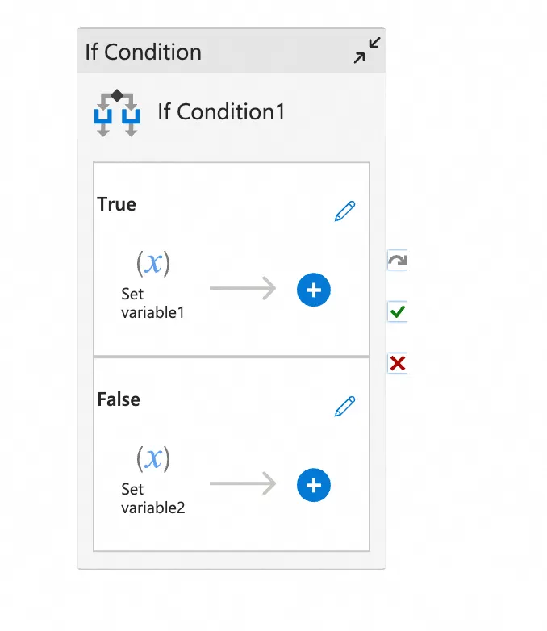This screenshot has width=547, height=631.
Task: Edit the True branch activities
Action: 344,211
